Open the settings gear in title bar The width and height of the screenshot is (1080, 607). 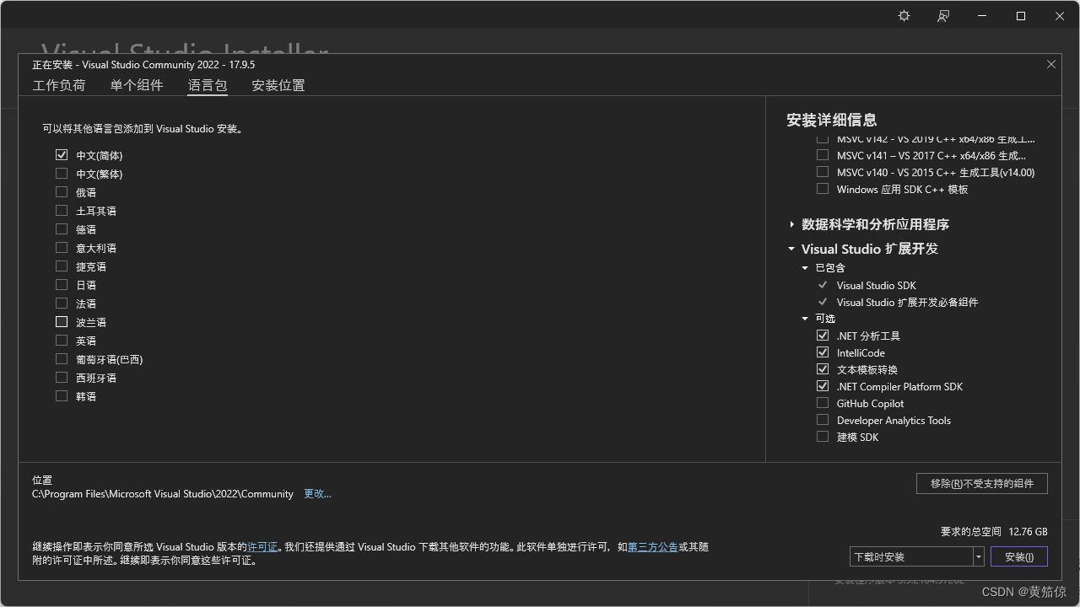pos(904,16)
